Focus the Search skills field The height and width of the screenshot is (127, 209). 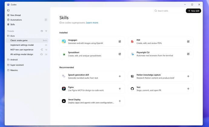tap(170, 11)
